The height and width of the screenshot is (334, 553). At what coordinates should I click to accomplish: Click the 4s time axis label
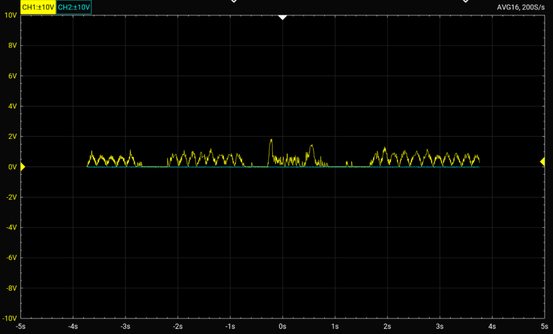(x=492, y=326)
